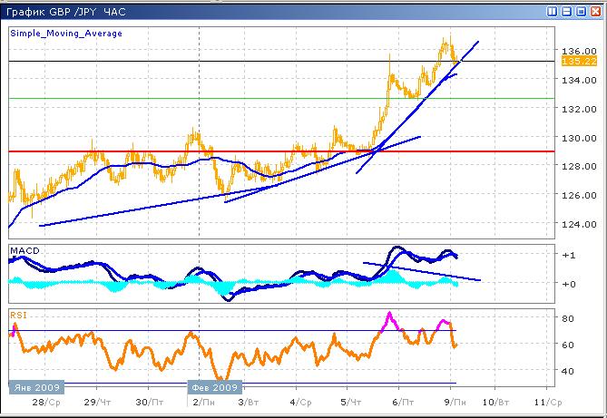Click the Янв 2009 month marker
This screenshot has width=607, height=418.
point(34,385)
